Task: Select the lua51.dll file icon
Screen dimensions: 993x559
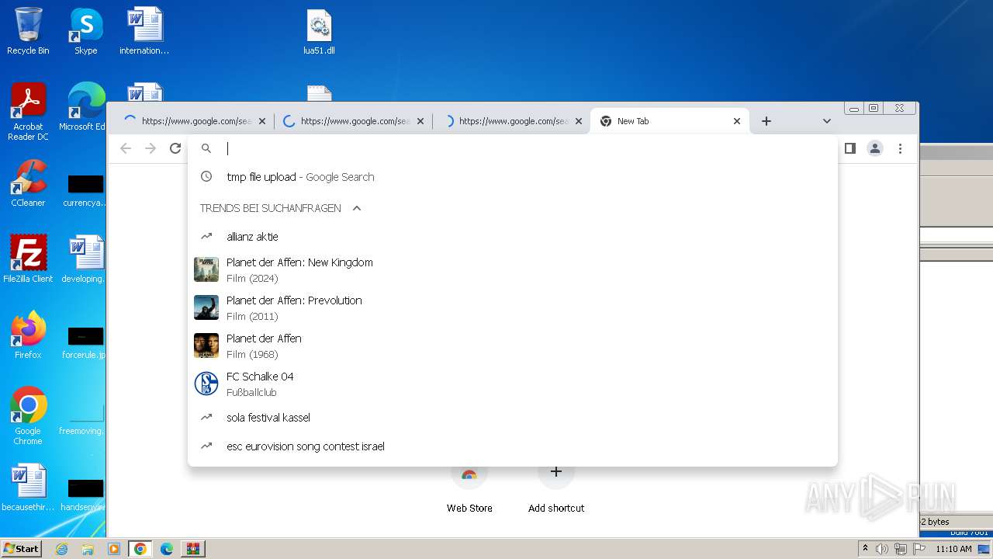Action: pos(319,31)
